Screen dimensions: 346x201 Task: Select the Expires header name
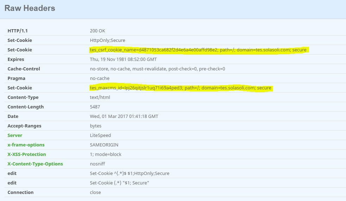pyautogui.click(x=16, y=59)
